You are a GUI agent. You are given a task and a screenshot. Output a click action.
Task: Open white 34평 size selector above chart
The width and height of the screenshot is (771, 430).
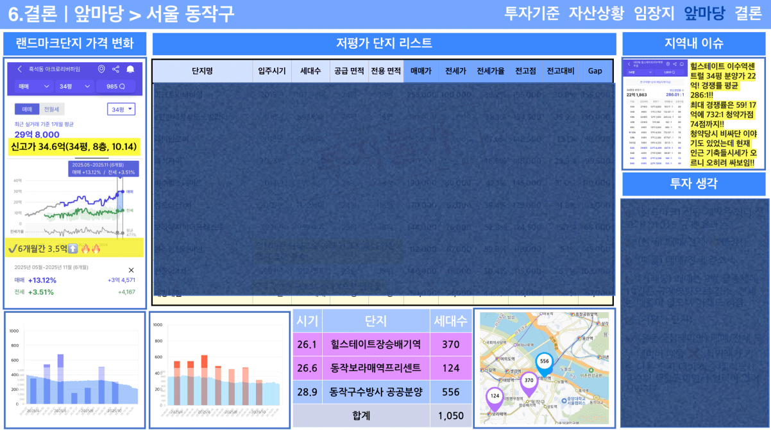tap(121, 110)
